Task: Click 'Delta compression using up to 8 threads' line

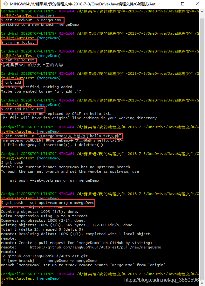Action: pos(44,216)
